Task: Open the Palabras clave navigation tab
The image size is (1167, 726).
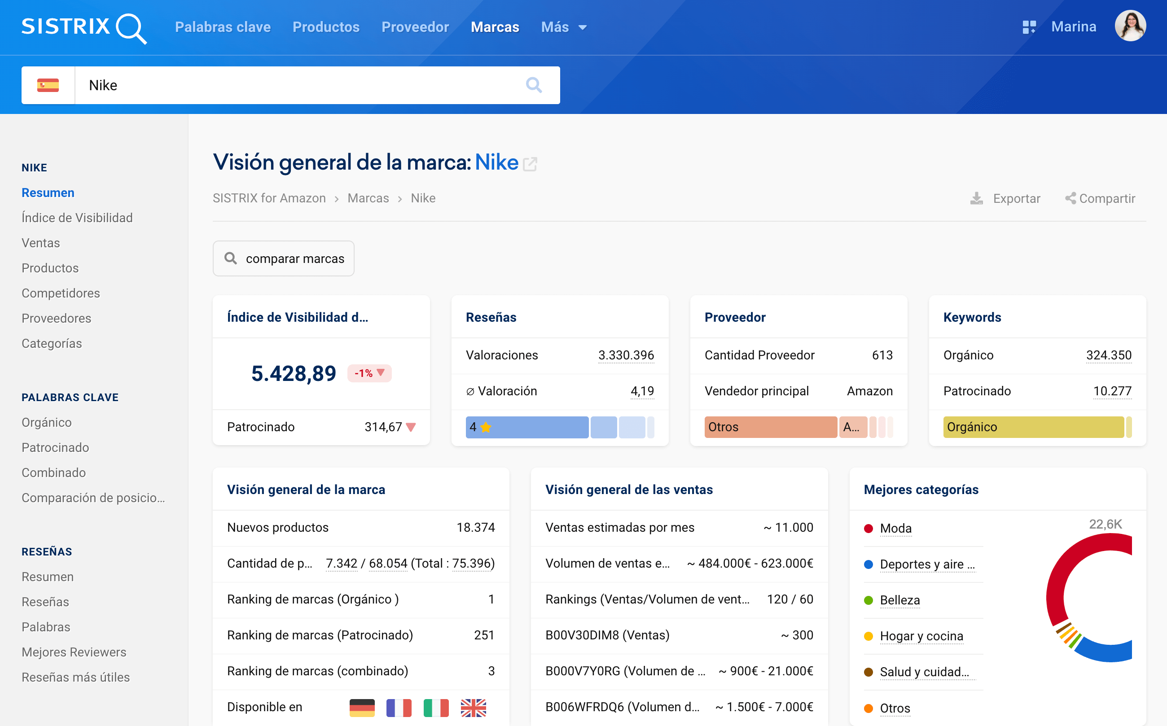Action: [223, 27]
